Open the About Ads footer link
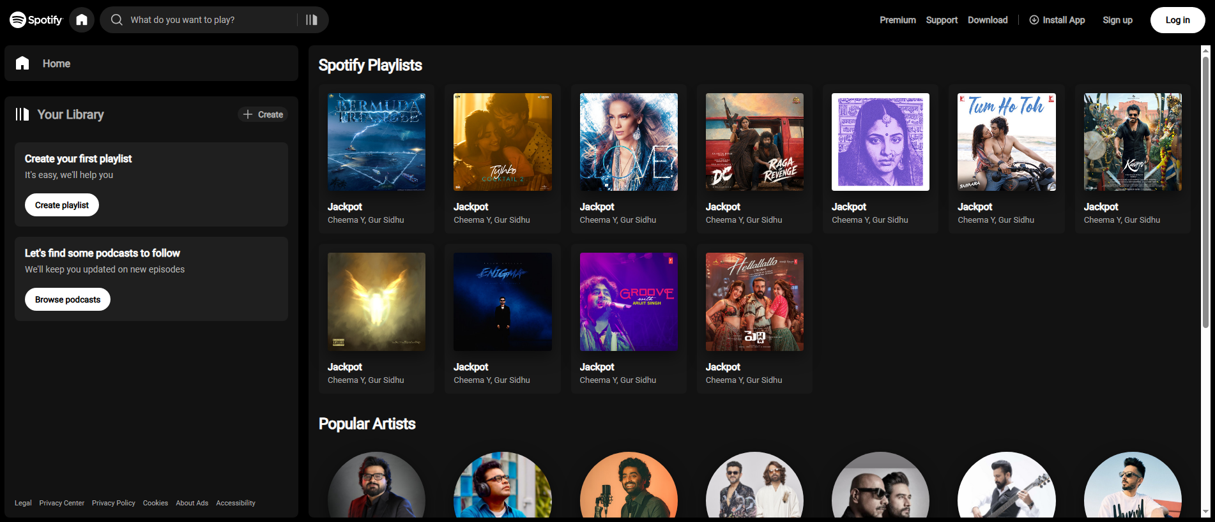This screenshot has width=1215, height=522. pos(192,503)
